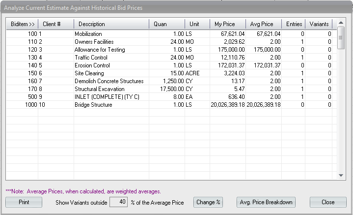Click biditem number 500
The image size is (353, 215).
32,97
